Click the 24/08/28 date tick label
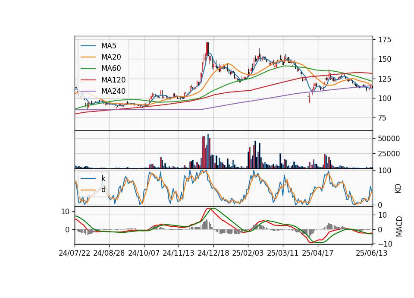Image resolution: width=414 pixels, height=298 pixels. (109, 254)
